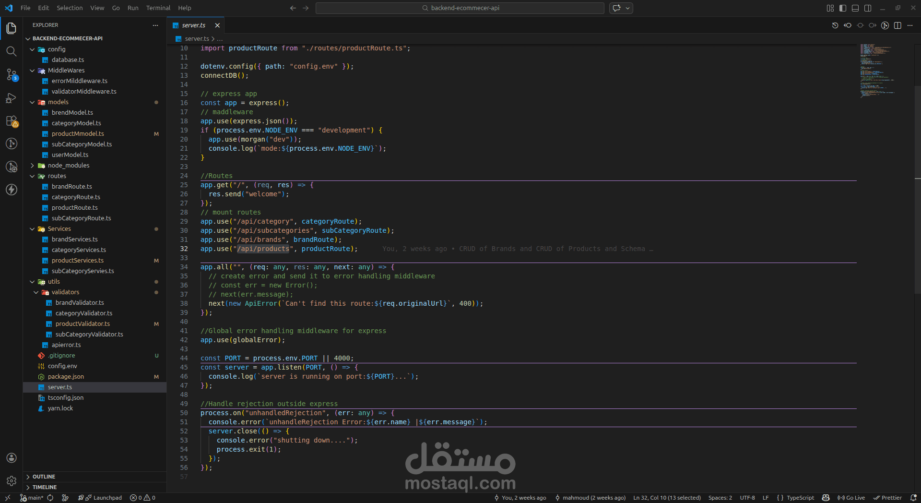Collapse the Services folder
This screenshot has height=503, width=921.
click(95, 229)
